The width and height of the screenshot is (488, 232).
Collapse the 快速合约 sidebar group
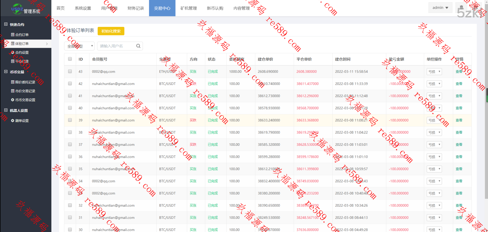pyautogui.click(x=6, y=24)
